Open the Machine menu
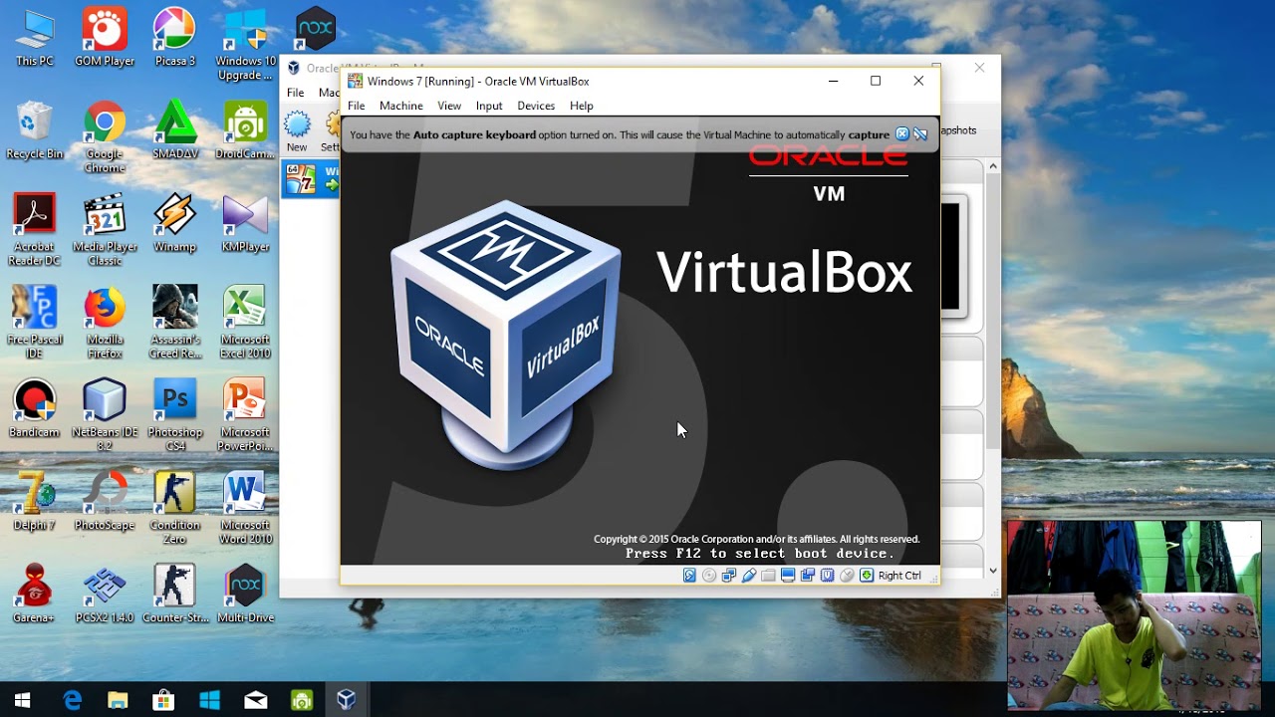 tap(401, 106)
